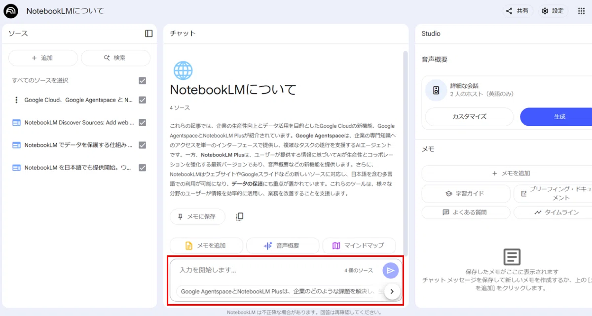Click the large NotebookLMについて chat heading
Screen dimensions: 592x316
[x=233, y=90]
